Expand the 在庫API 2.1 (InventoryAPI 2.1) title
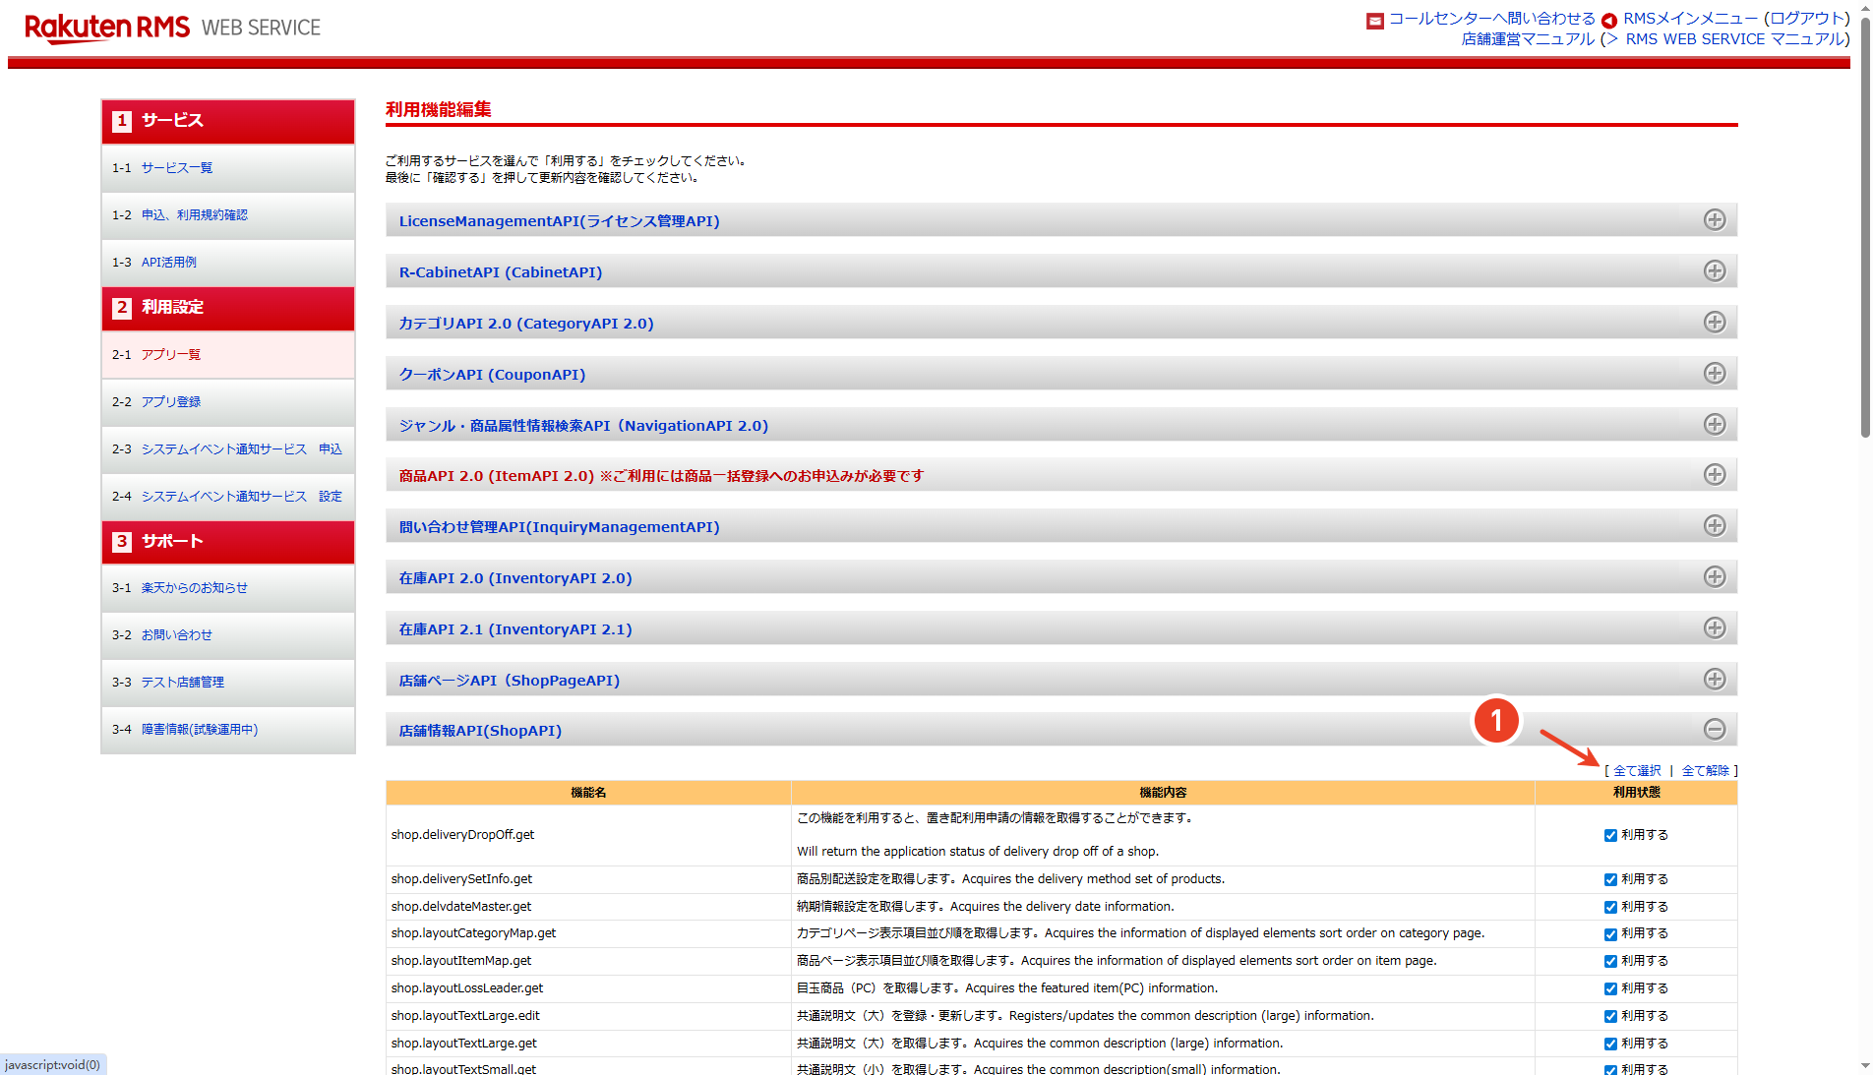Viewport: 1873px width, 1075px height. click(515, 629)
